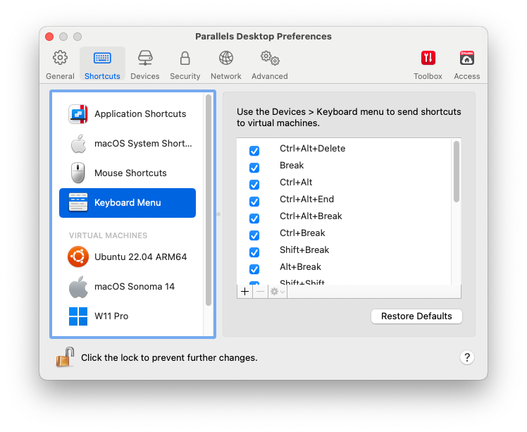Open the Parallels Access pane

pos(466,64)
